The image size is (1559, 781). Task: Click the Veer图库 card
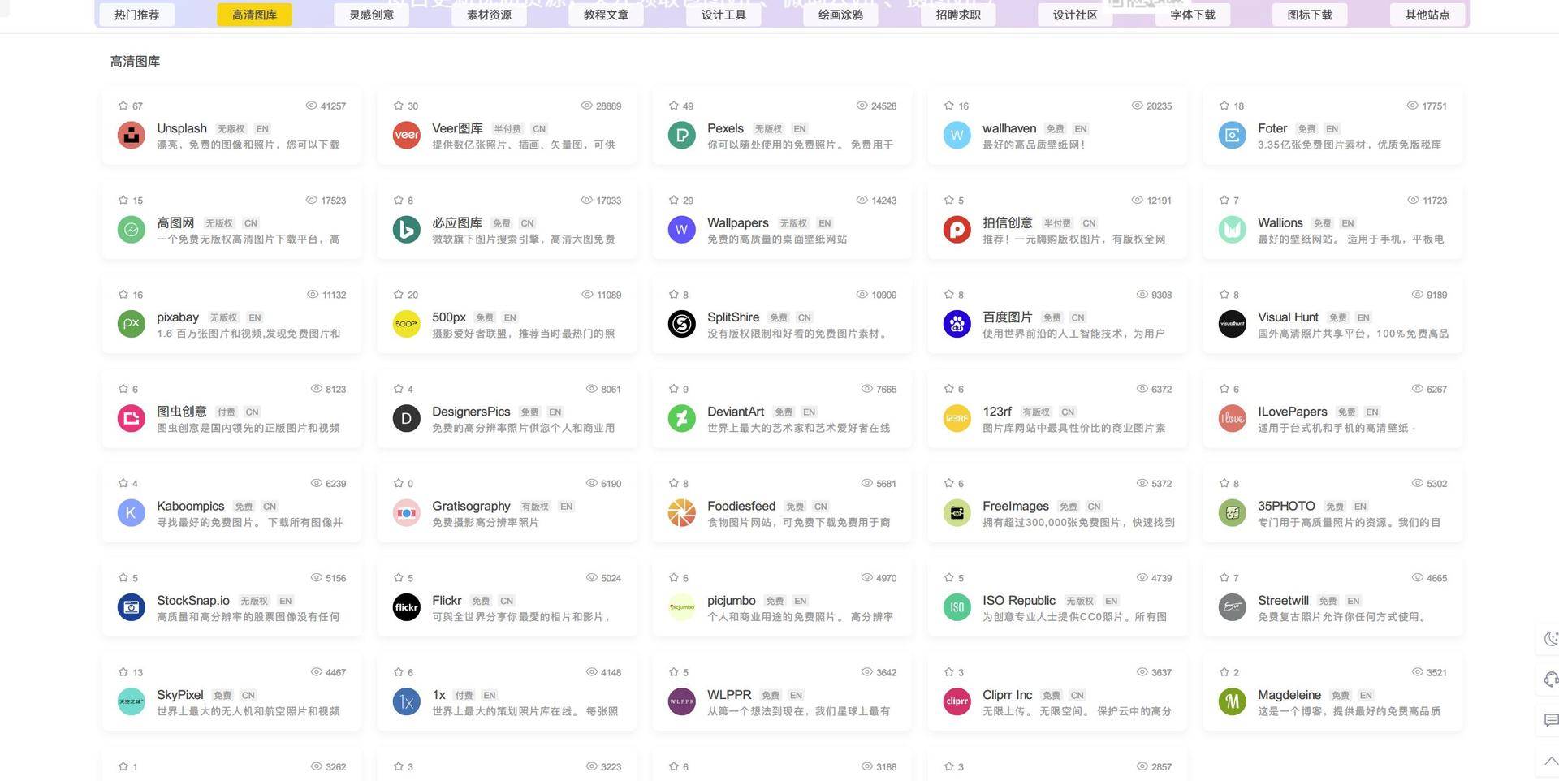pyautogui.click(x=457, y=128)
